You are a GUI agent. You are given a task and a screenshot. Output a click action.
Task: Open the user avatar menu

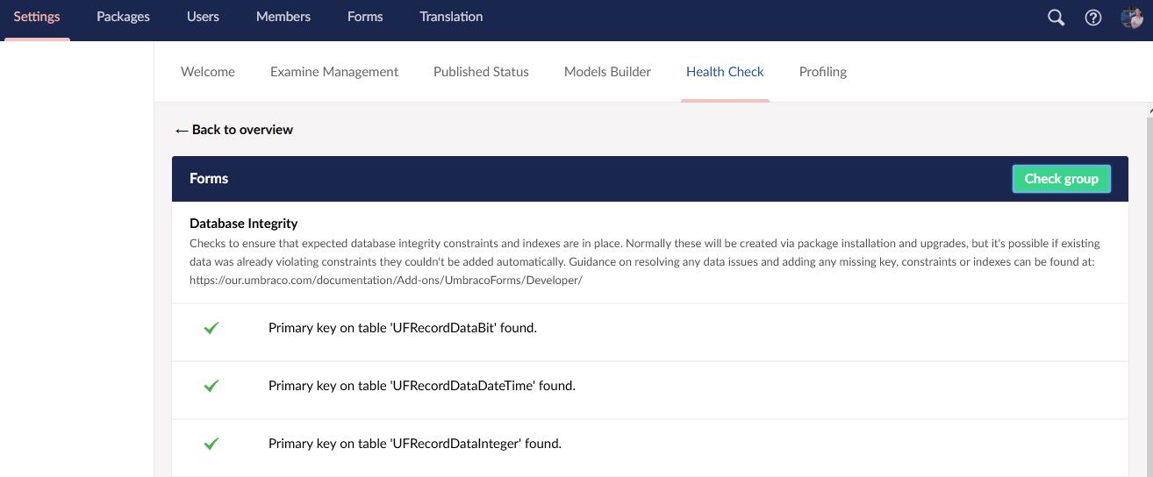1132,18
